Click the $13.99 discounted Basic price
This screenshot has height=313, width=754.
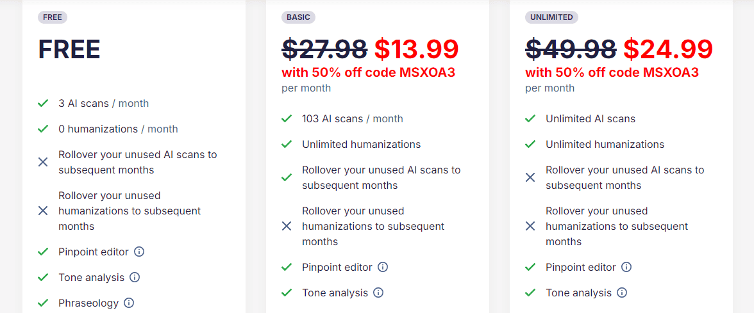[417, 49]
